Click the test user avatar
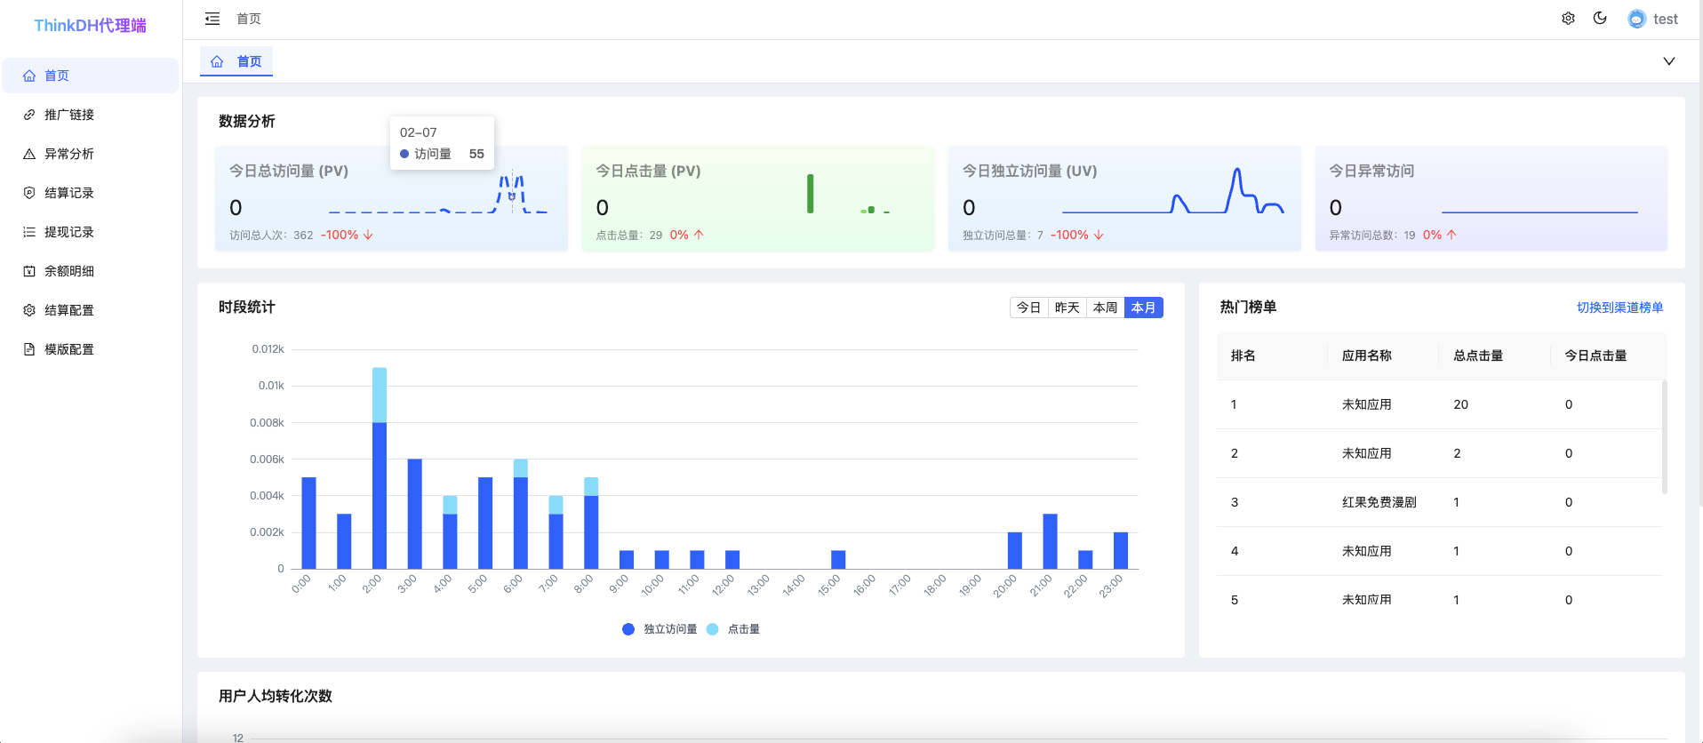 tap(1636, 19)
